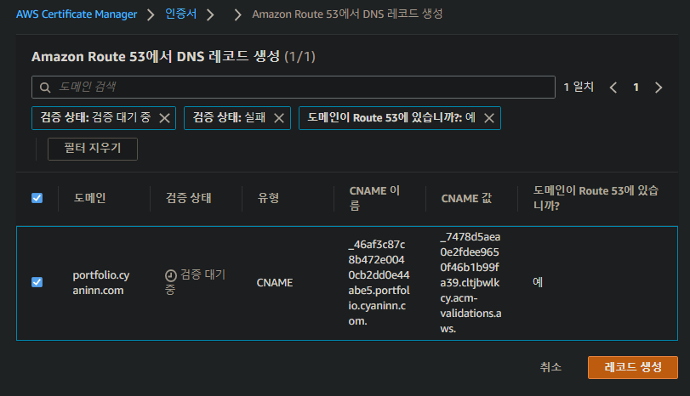
Task: Click 1 일치 match count text
Action: (x=579, y=87)
